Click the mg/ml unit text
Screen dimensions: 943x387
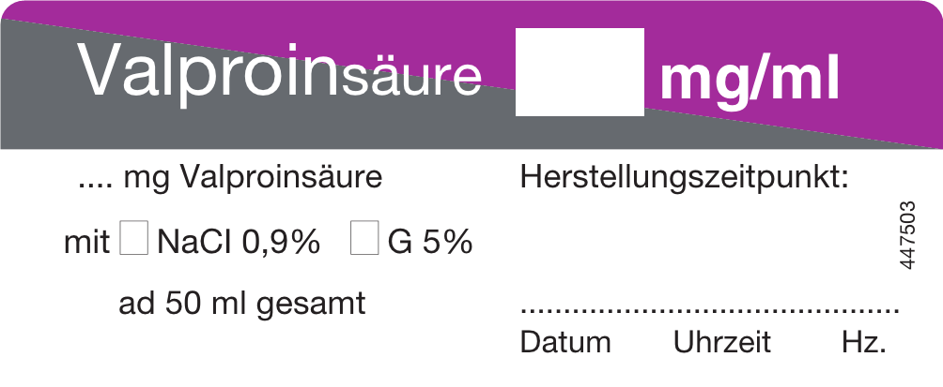point(749,80)
